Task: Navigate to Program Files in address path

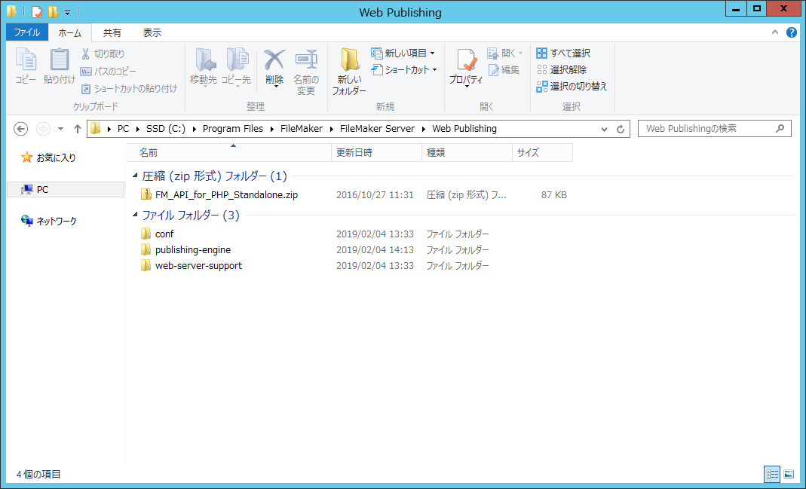Action: coord(232,129)
